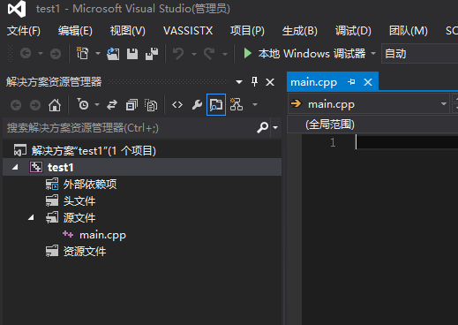Open the 自动 configuration combo box
The image size is (458, 325).
point(419,54)
